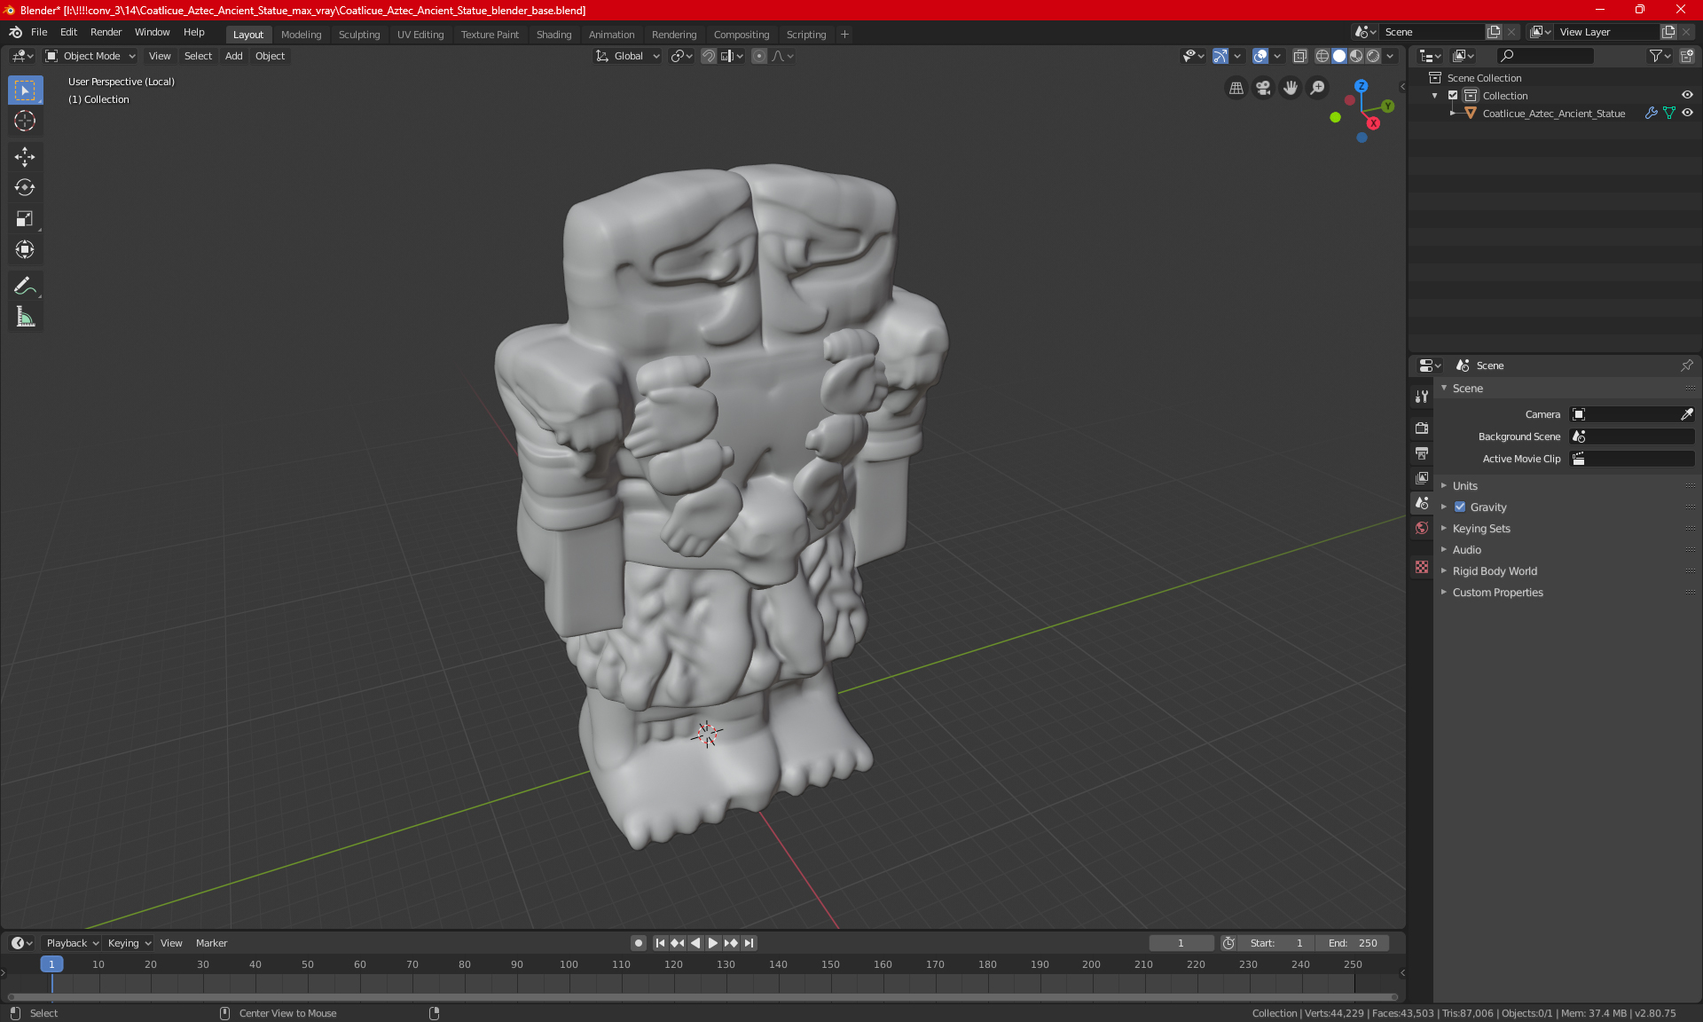Switch to the Shading workspace tab
The height and width of the screenshot is (1022, 1703).
click(x=553, y=35)
